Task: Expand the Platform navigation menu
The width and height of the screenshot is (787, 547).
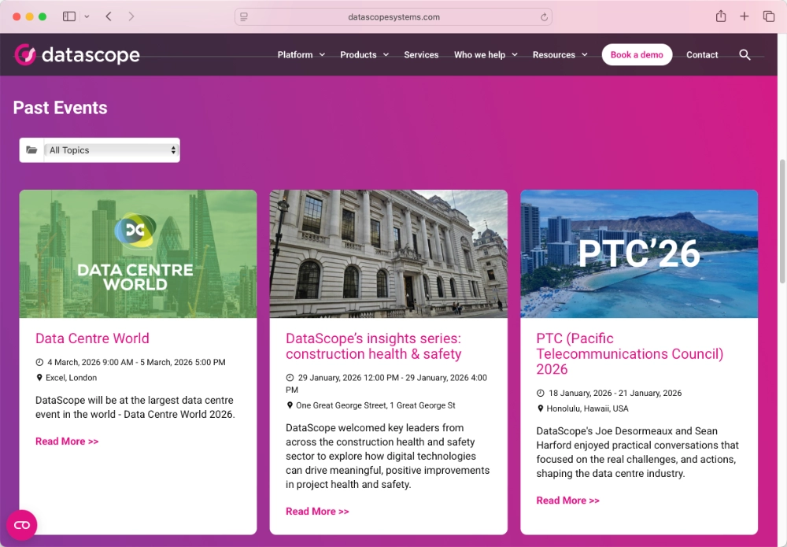Action: [x=301, y=55]
